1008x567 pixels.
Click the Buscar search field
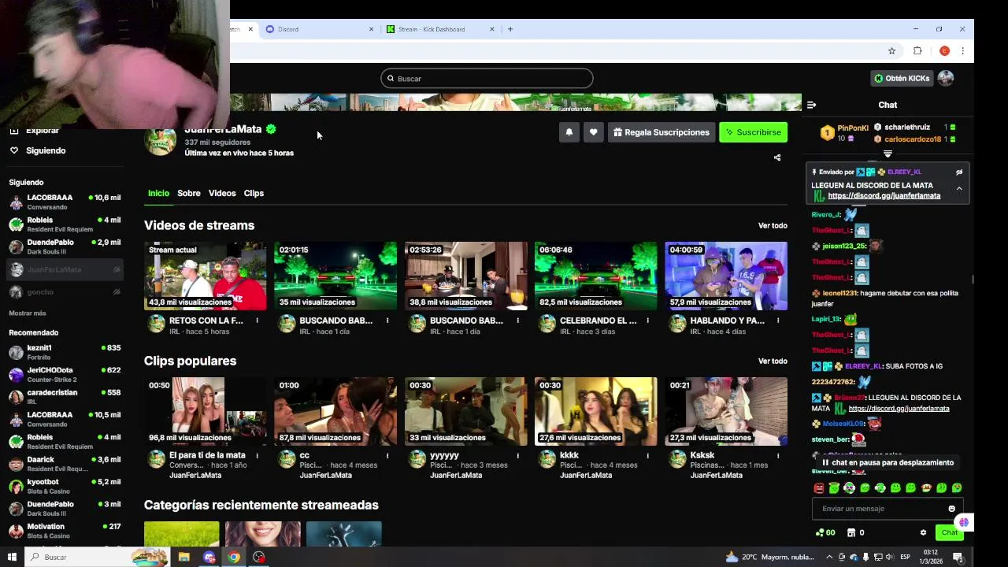click(x=487, y=78)
